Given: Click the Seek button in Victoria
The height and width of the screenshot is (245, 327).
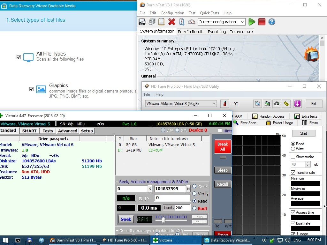Looking at the screenshot, I should tap(126, 219).
